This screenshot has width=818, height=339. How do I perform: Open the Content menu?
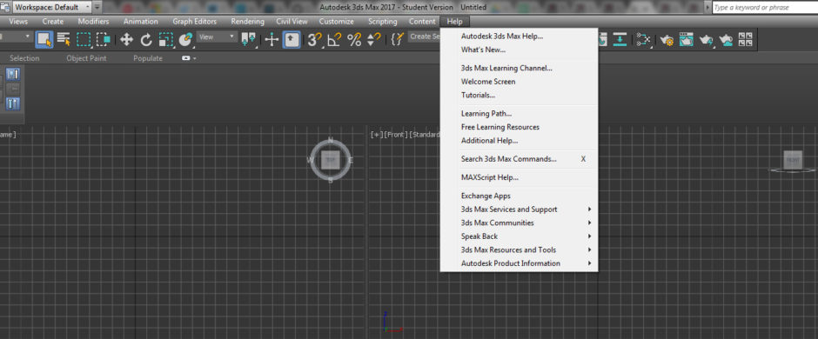click(x=422, y=22)
